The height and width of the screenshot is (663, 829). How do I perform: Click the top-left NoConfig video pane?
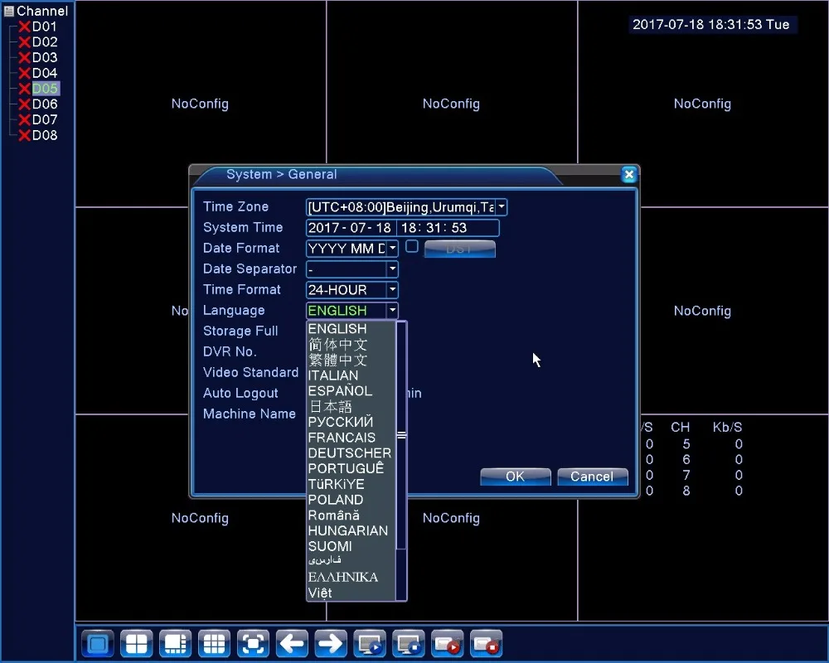coord(201,104)
